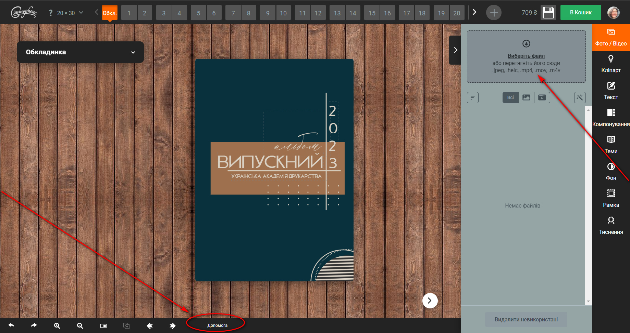Click the file list vertical scrollbar
This screenshot has height=333, width=630.
588,205
